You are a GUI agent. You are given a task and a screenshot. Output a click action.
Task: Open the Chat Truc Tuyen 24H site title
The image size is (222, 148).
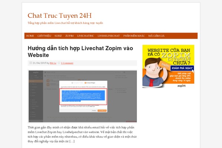pyautogui.click(x=60, y=16)
